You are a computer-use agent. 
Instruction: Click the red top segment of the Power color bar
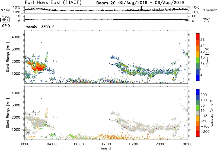pos(198,36)
